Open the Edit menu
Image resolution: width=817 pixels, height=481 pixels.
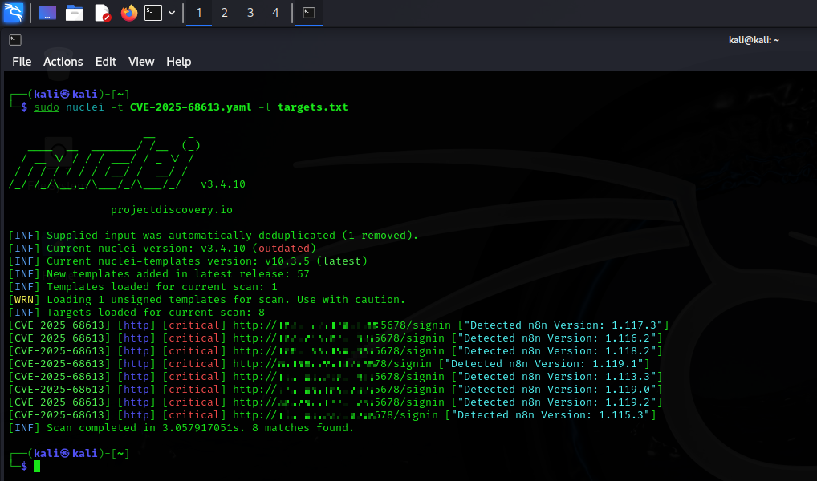(106, 62)
